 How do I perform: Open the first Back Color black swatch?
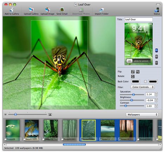coord(136,81)
